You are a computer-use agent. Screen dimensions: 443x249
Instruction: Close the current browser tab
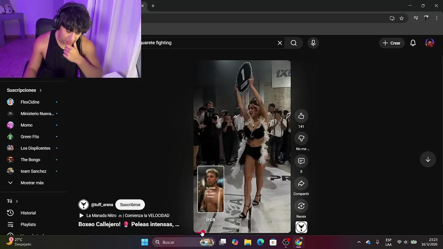click(x=142, y=6)
